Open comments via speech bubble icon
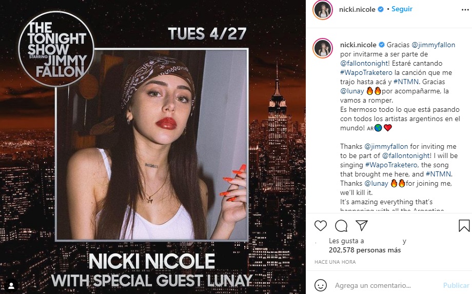The width and height of the screenshot is (472, 294). (341, 226)
